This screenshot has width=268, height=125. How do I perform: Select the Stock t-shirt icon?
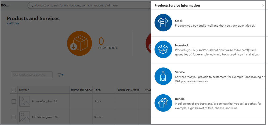pos(163,23)
